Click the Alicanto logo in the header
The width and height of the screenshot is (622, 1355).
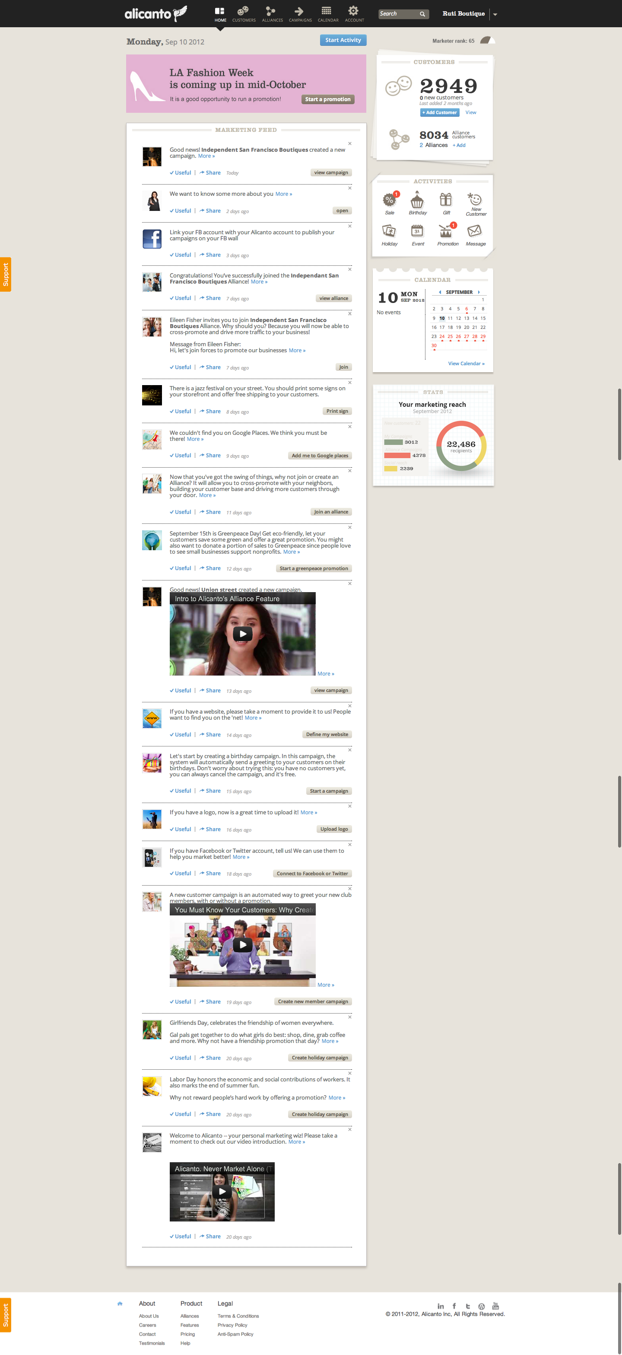click(x=155, y=13)
